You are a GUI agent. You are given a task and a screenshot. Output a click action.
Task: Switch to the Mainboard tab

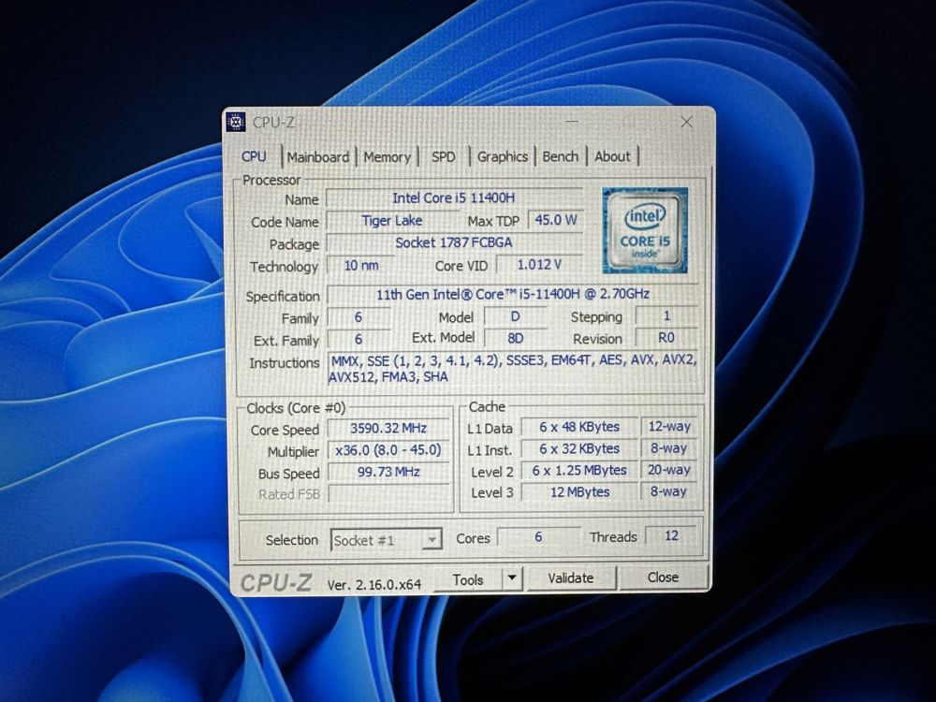click(x=318, y=157)
